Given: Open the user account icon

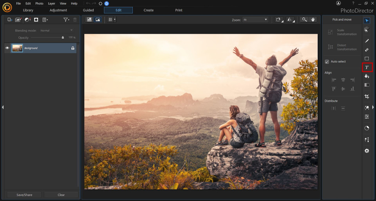Looking at the screenshot, I should tap(338, 3).
